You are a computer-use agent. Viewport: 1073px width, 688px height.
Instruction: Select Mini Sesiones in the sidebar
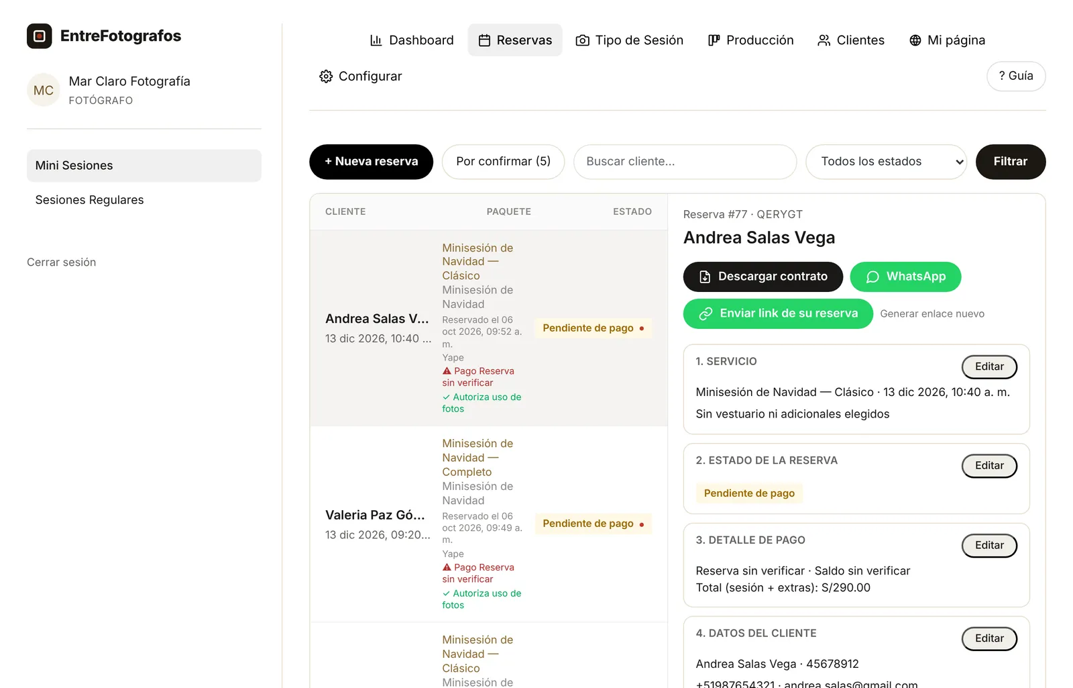tap(144, 166)
